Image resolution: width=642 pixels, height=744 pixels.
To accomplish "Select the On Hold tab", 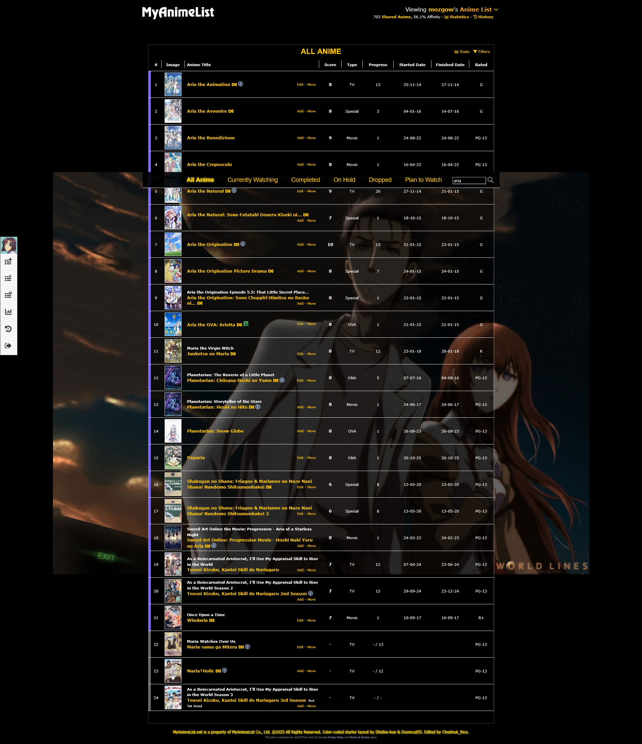I will [344, 180].
